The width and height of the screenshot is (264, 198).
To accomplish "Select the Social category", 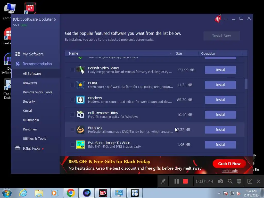I will pos(27,111).
